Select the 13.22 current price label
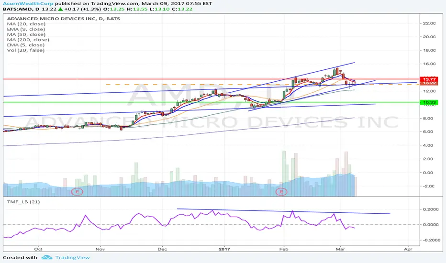This screenshot has width=446, height=263. 429,83
